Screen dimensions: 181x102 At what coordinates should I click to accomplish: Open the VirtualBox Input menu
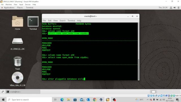coord(21,5)
